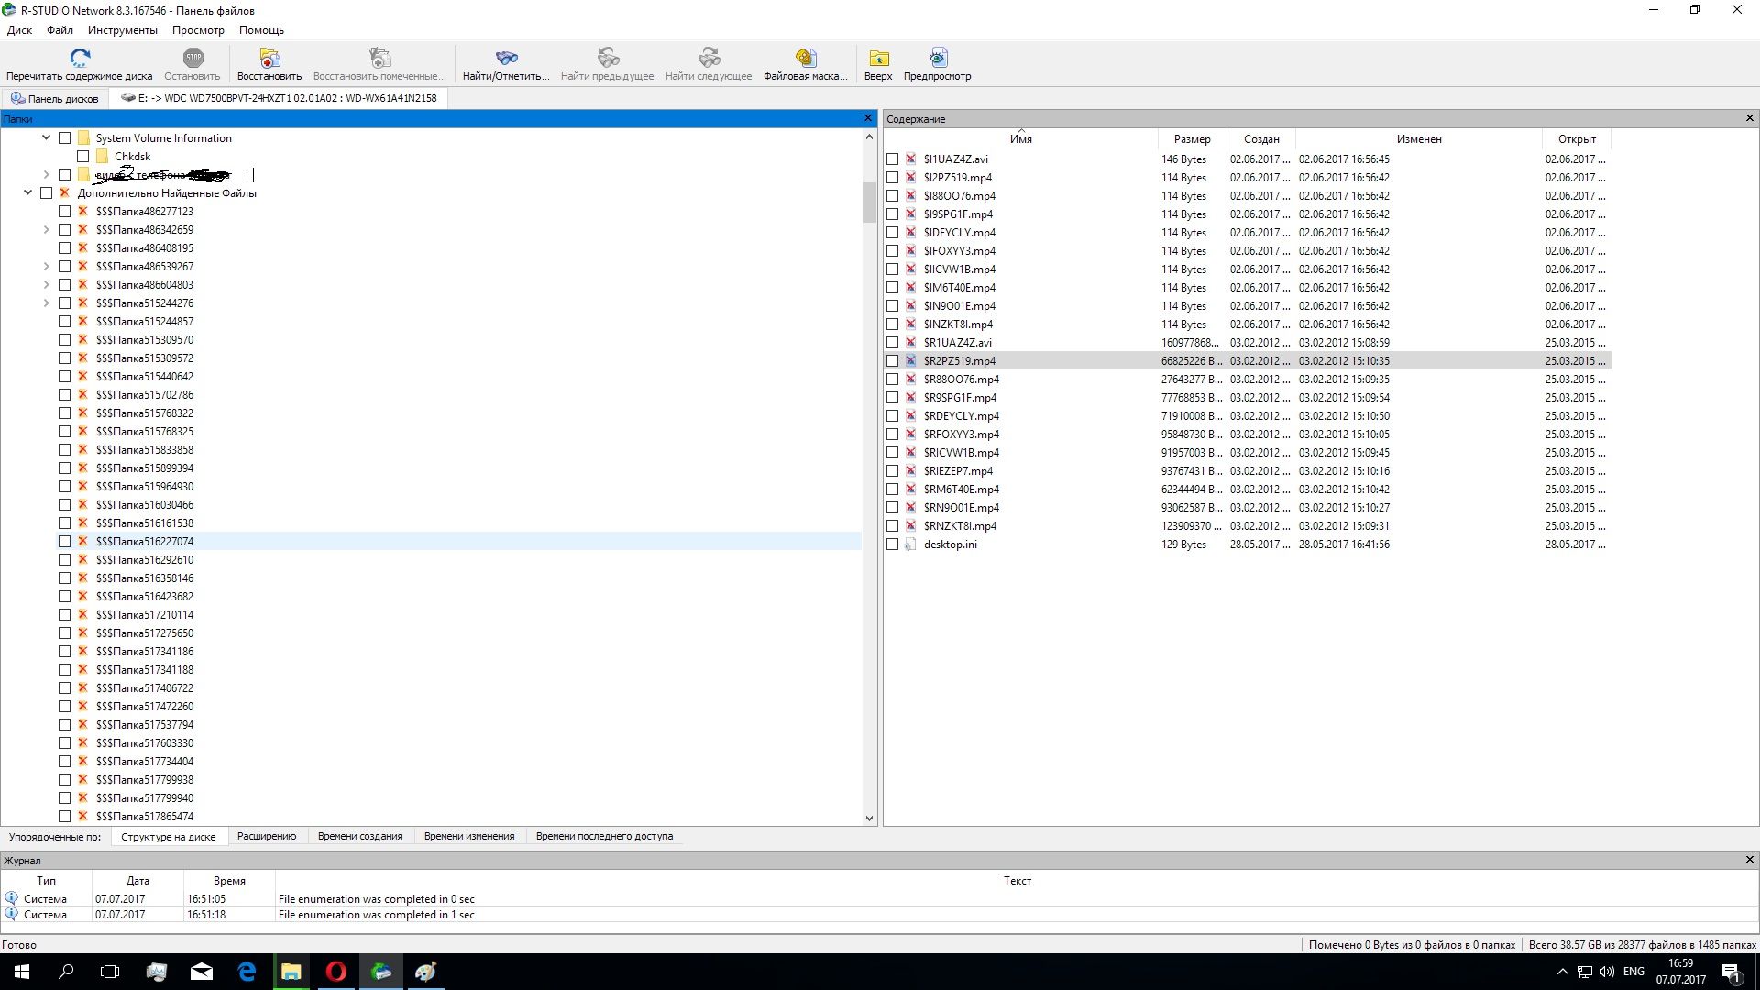Click deleted file icon of $R2PZ519.mp4
1760x990 pixels.
(910, 360)
